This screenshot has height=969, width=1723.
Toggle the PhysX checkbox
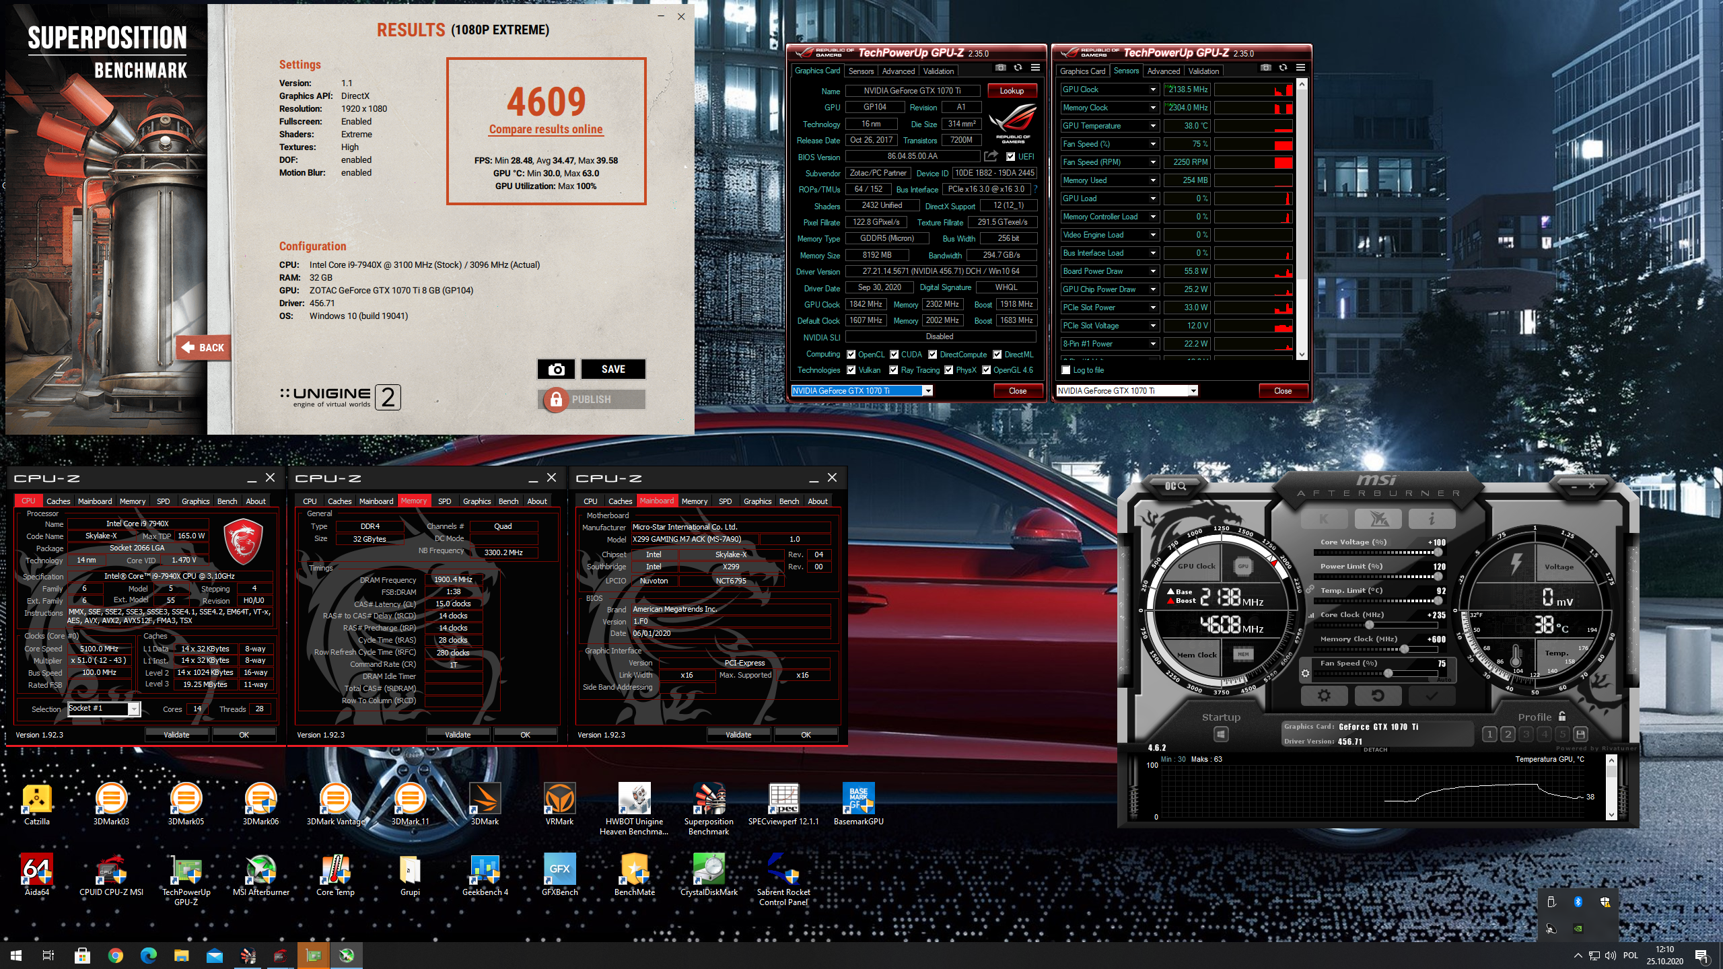click(x=948, y=370)
